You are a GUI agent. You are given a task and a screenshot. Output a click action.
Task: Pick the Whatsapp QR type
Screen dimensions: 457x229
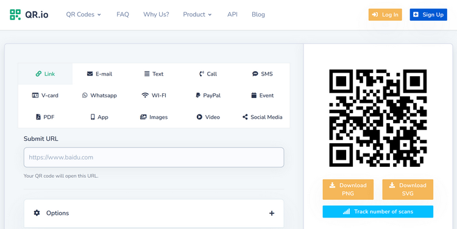click(99, 96)
